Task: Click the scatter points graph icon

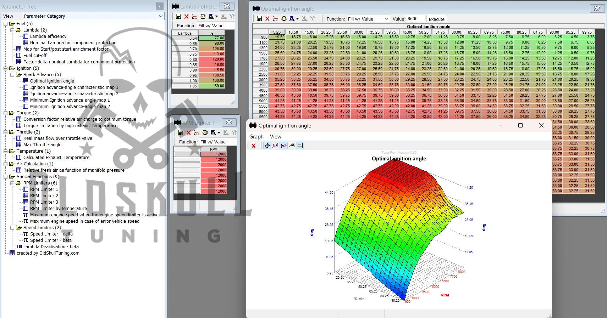Action: click(275, 146)
